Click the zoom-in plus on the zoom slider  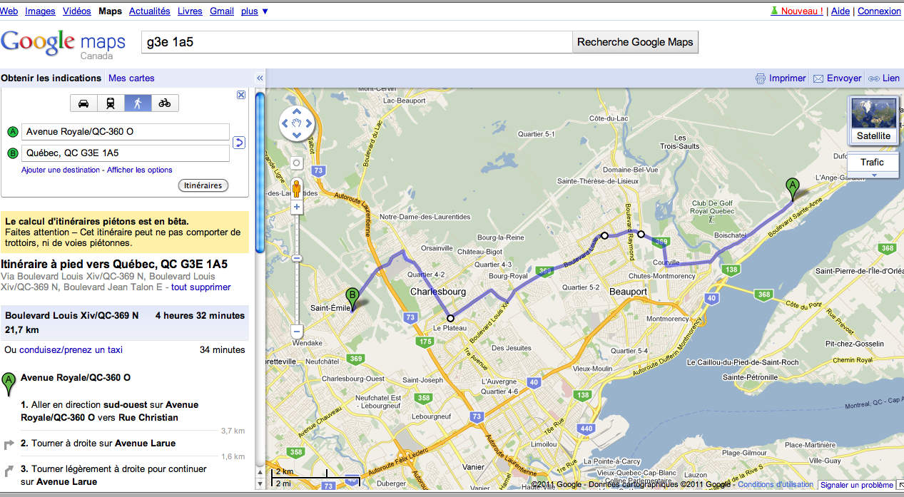coord(296,207)
